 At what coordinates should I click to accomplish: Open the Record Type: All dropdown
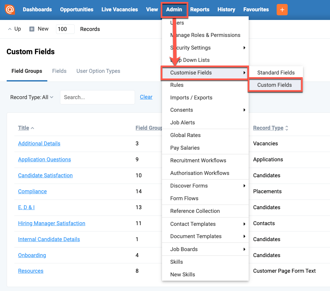(x=32, y=97)
